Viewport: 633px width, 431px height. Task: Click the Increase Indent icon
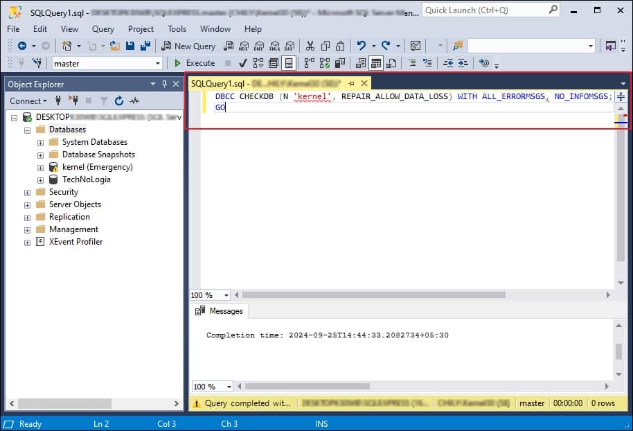pos(463,63)
